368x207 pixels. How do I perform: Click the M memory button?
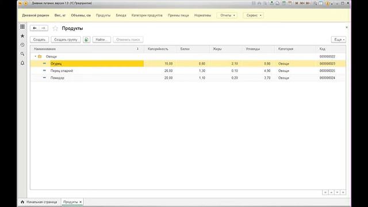point(297,3)
